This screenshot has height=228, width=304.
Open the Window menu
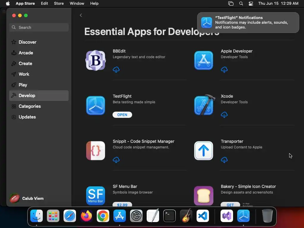77,3
